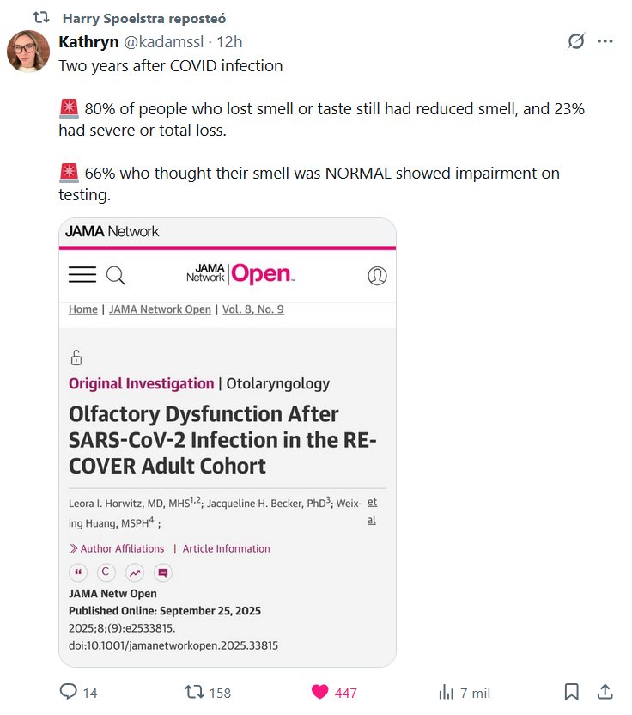View post analytics bar chart icon
This screenshot has height=715, width=632.
(x=447, y=692)
